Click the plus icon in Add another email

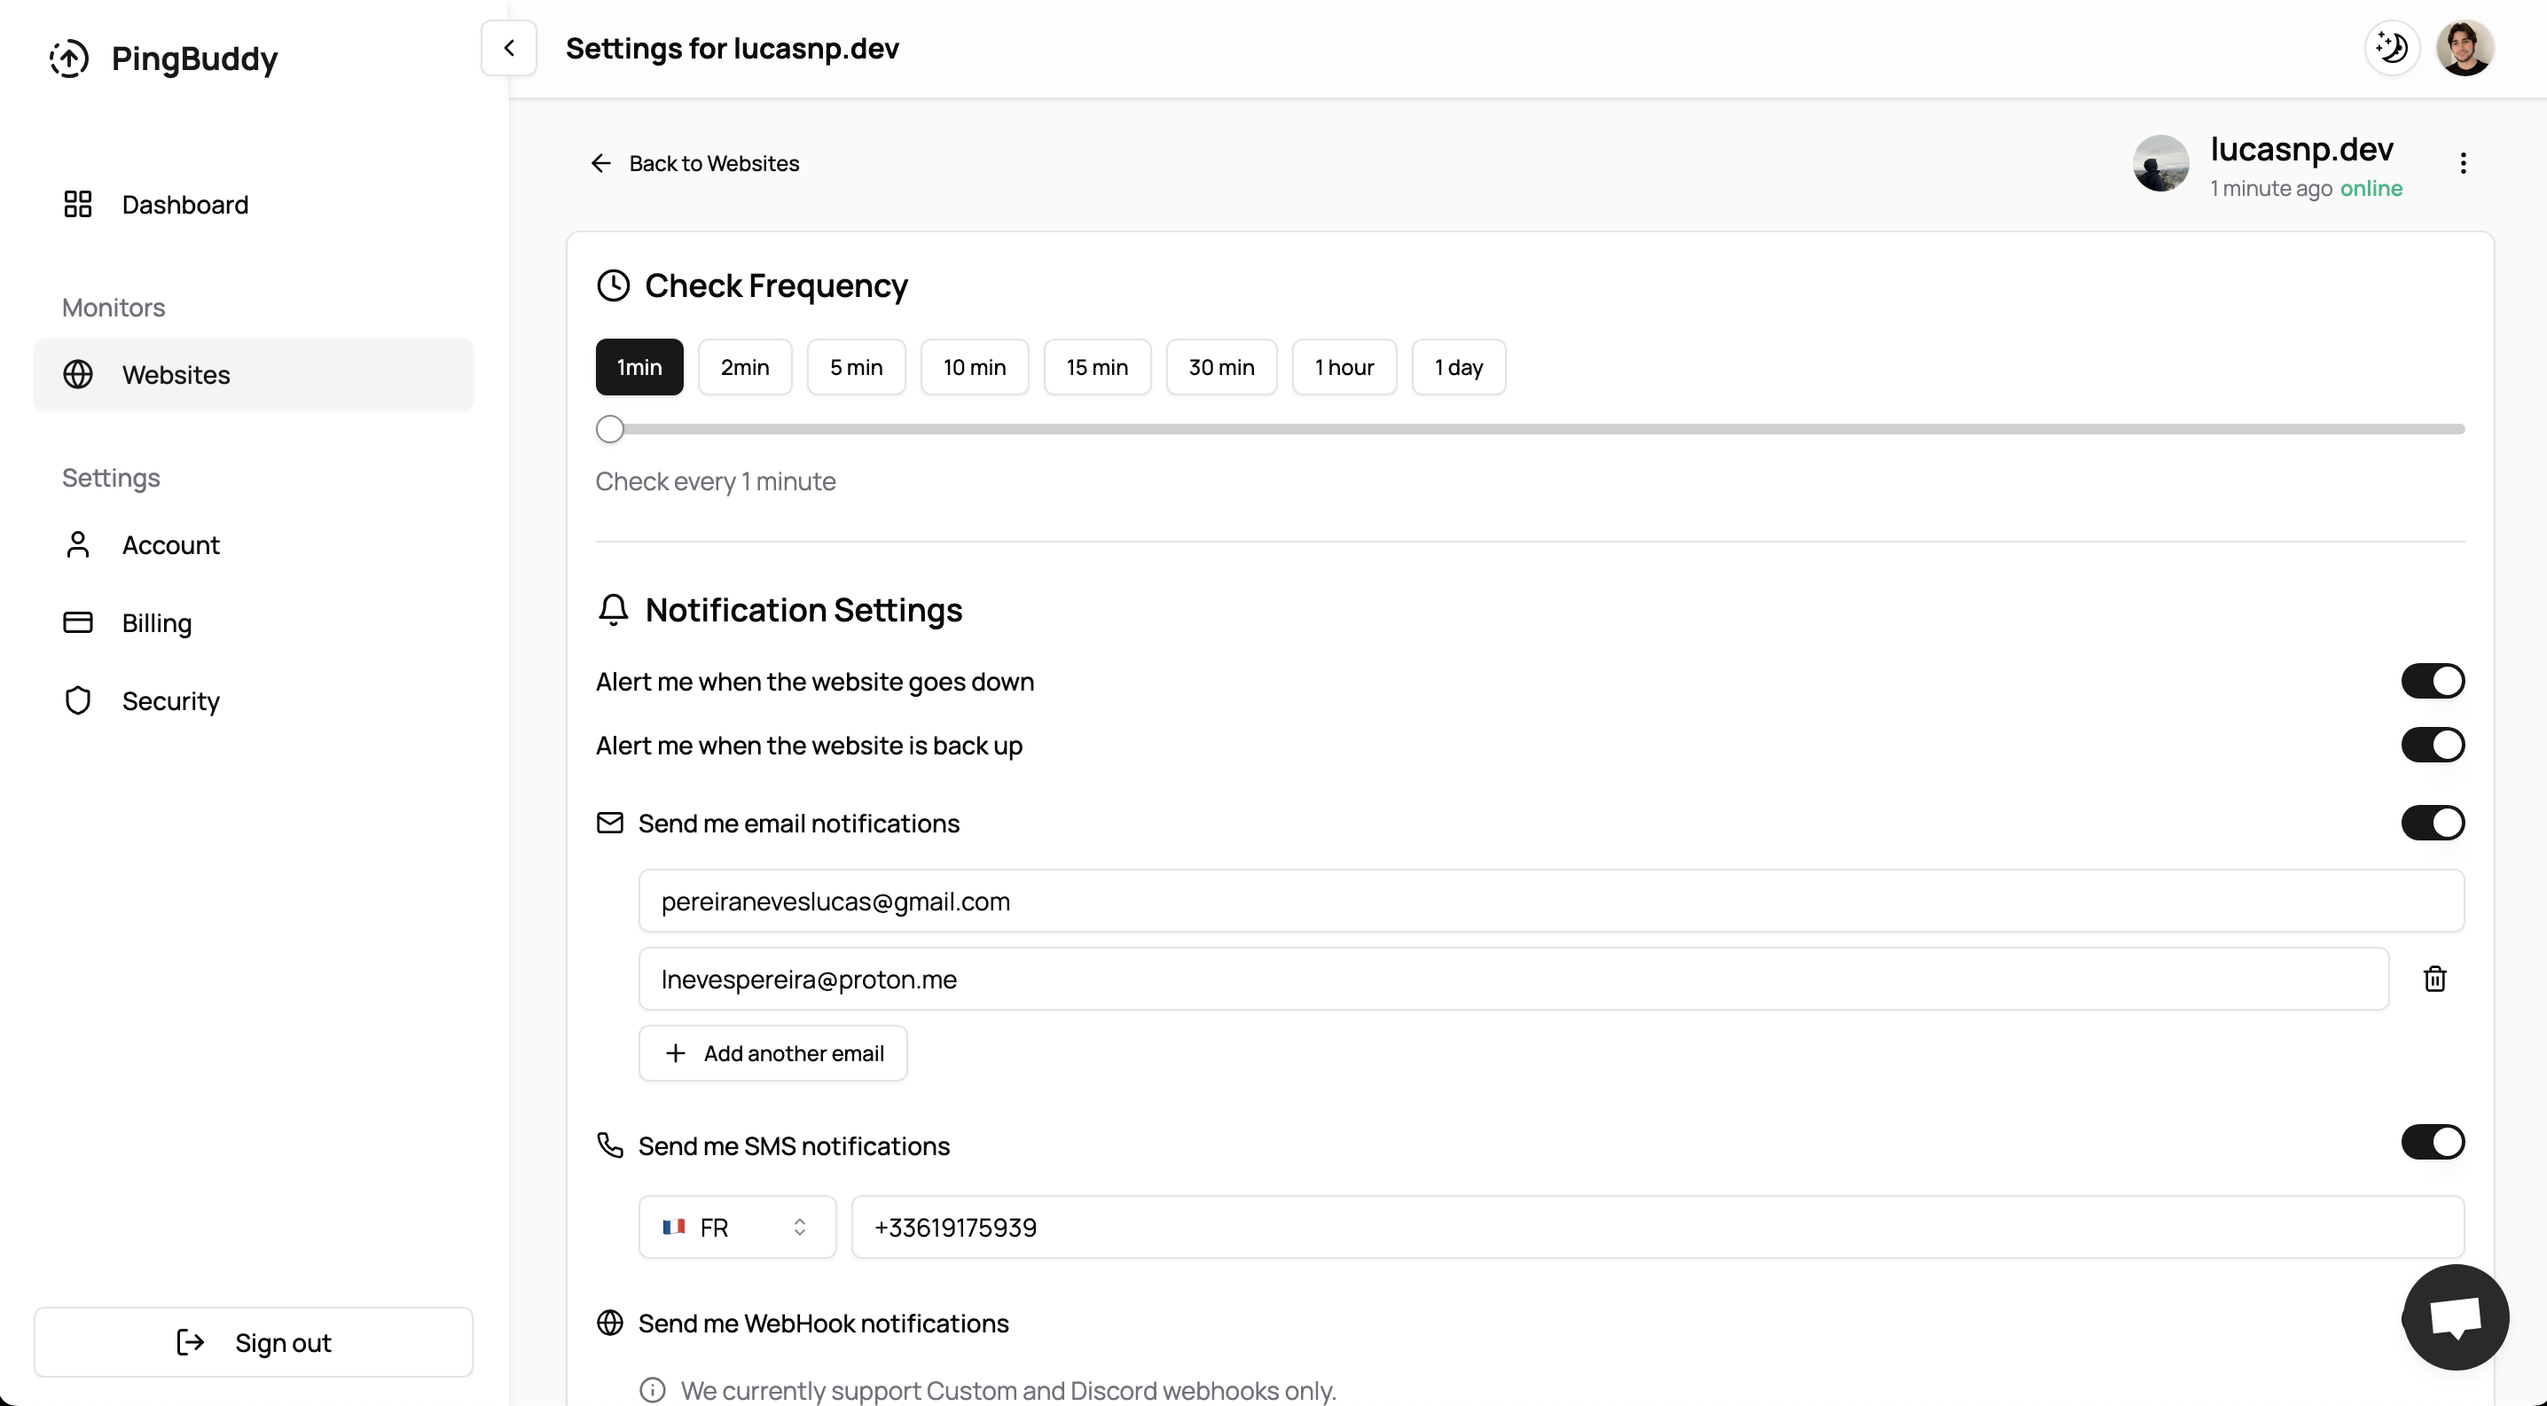pos(675,1053)
